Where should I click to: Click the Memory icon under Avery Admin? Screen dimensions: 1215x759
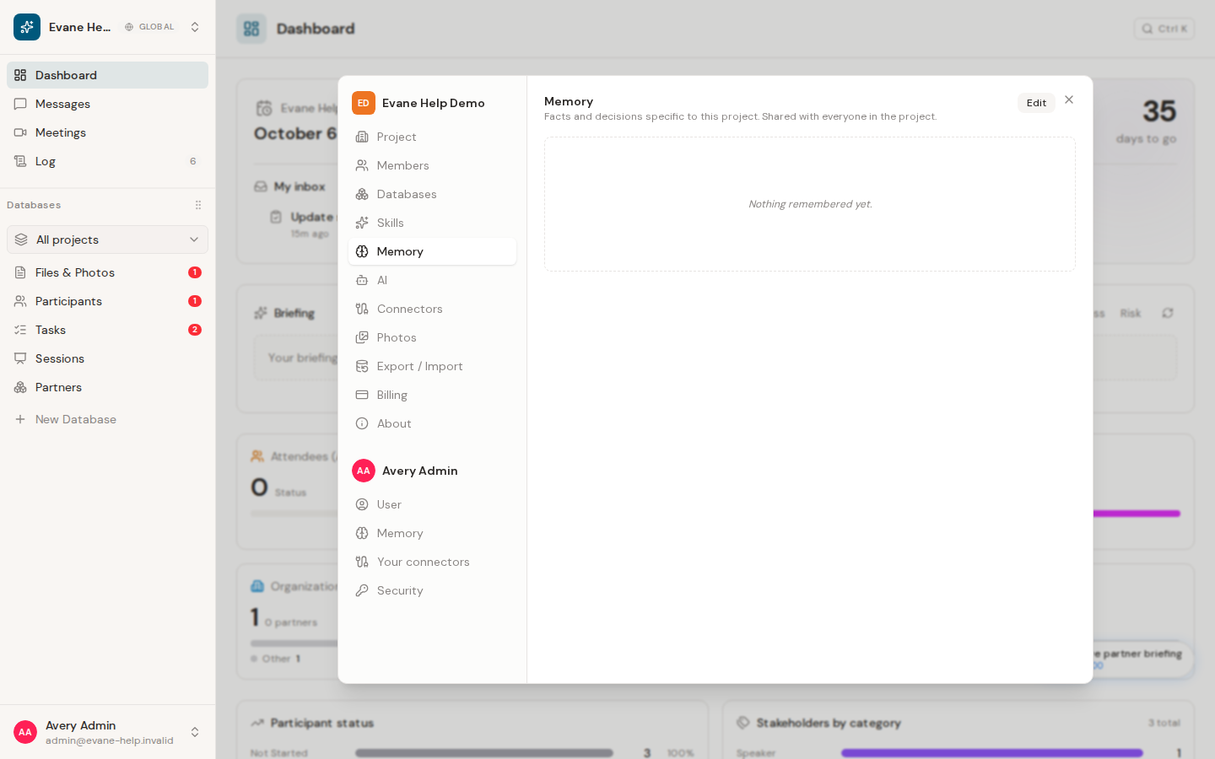pos(362,533)
